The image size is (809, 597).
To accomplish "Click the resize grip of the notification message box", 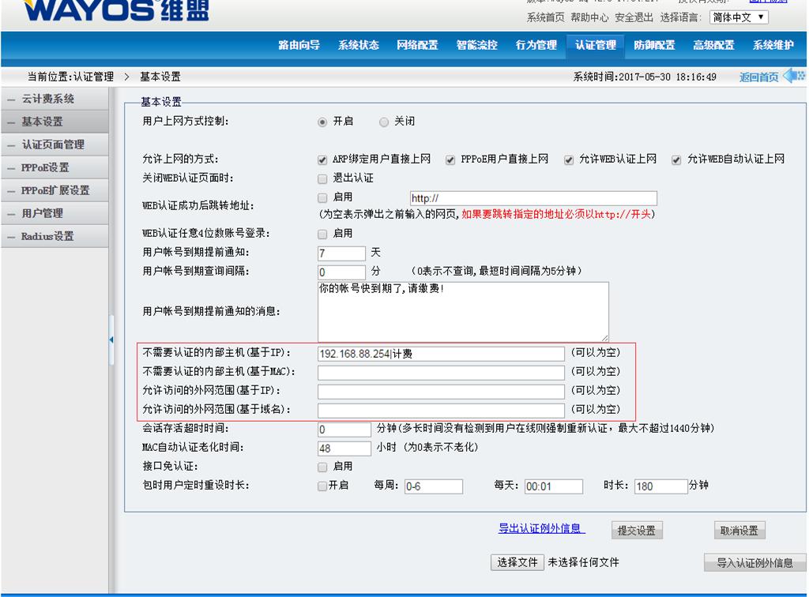I will coord(604,336).
